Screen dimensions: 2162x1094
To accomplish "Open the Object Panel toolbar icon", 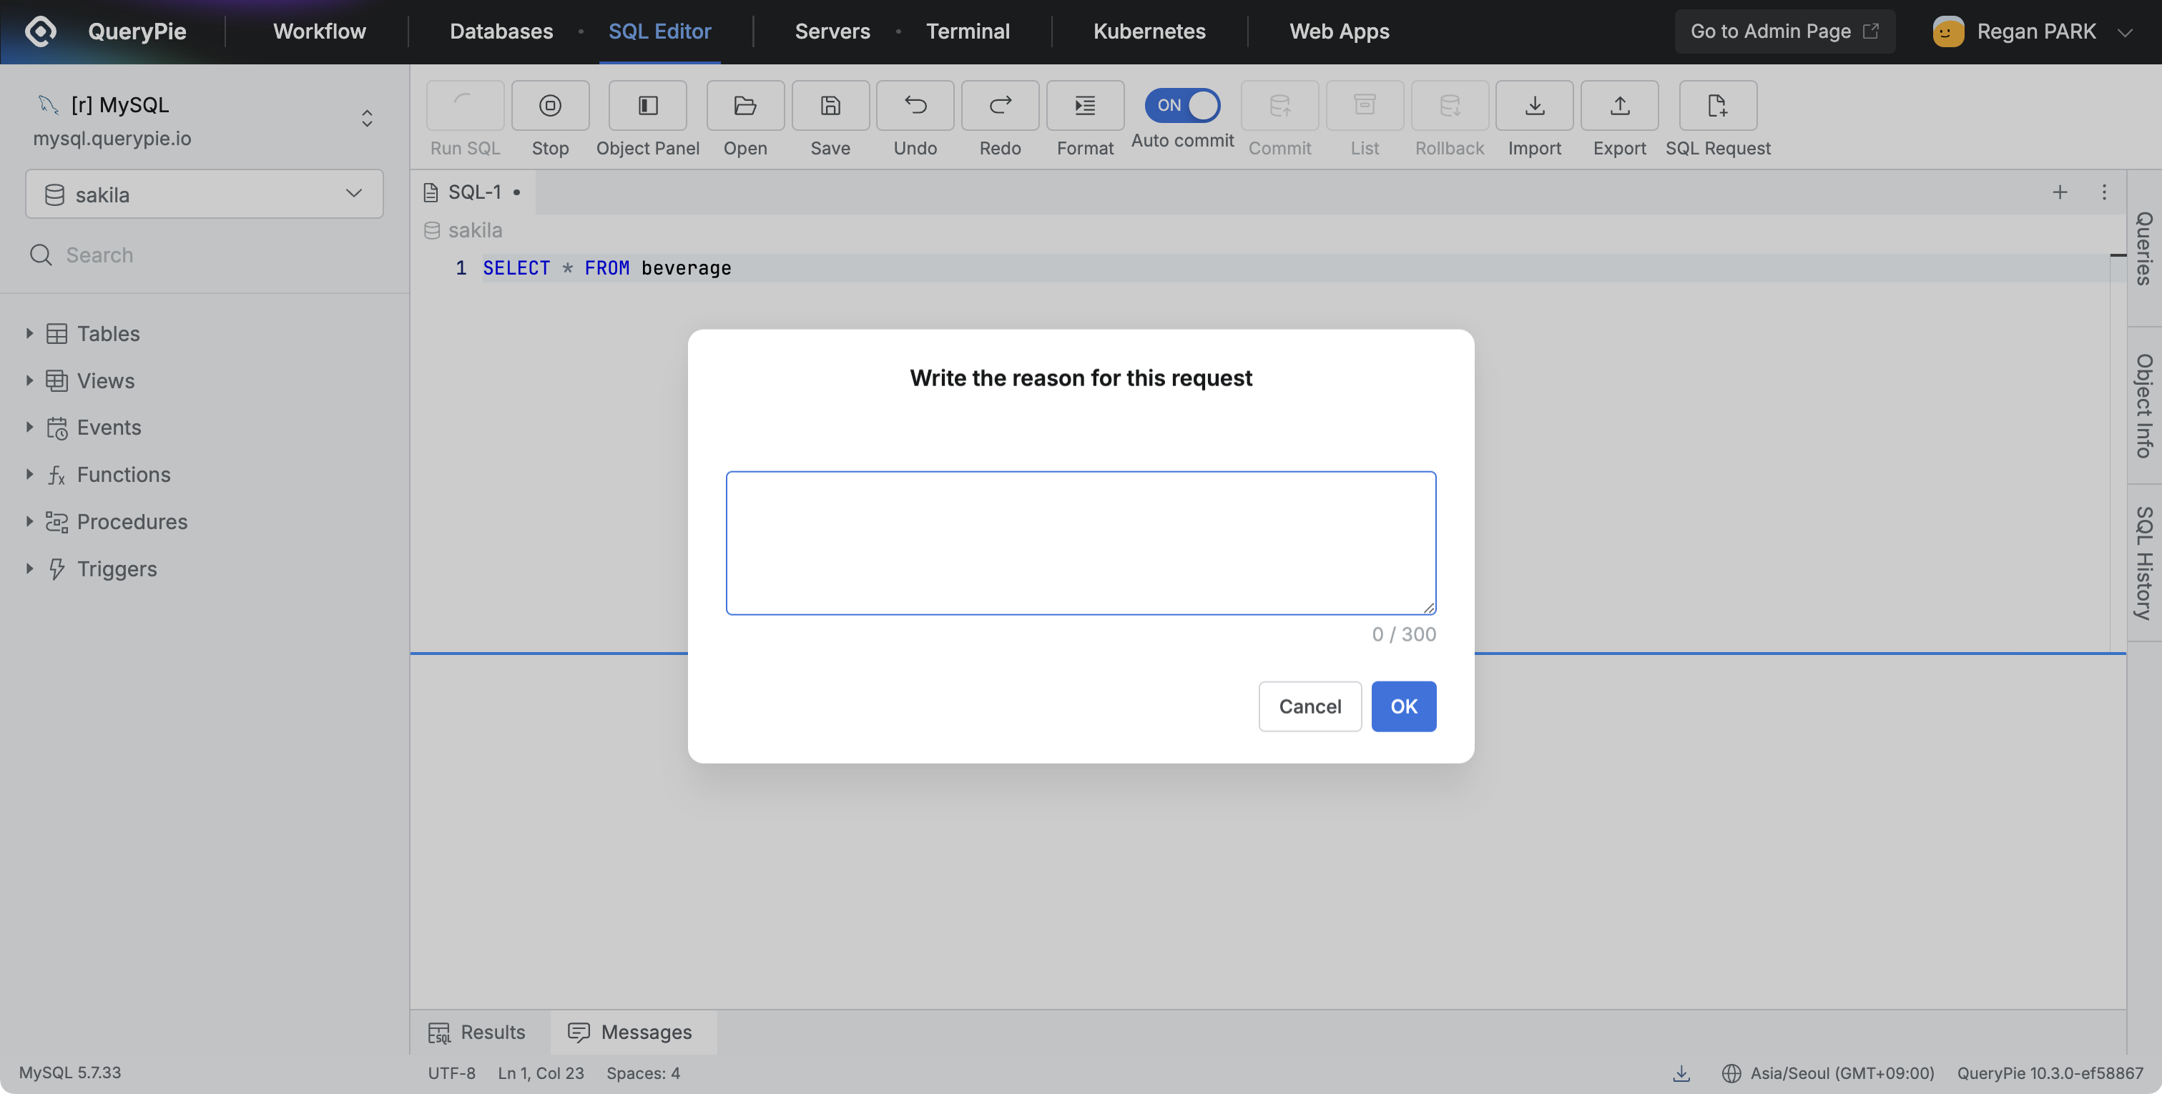I will tap(647, 106).
